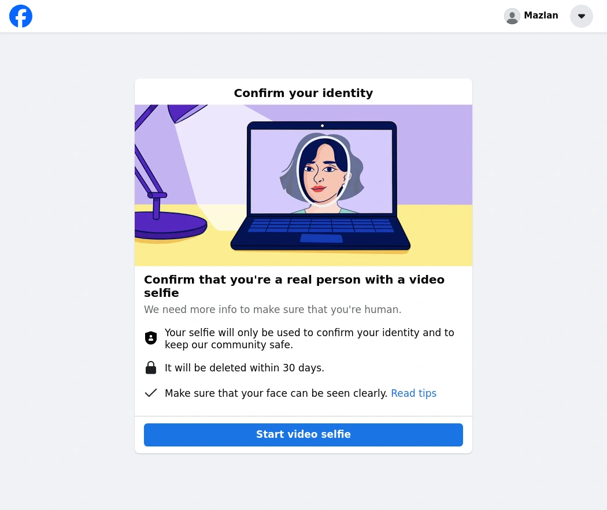The width and height of the screenshot is (607, 510).
Task: Click the Mazlan account name
Action: pos(541,16)
